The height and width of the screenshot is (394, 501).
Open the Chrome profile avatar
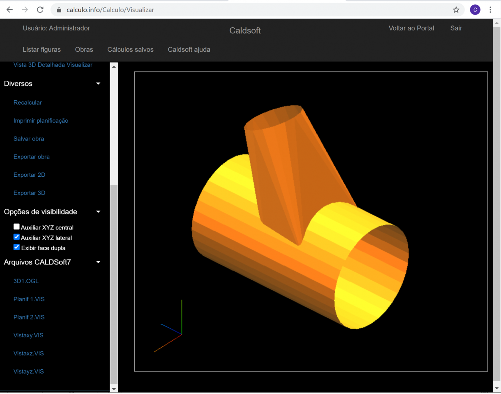(475, 10)
